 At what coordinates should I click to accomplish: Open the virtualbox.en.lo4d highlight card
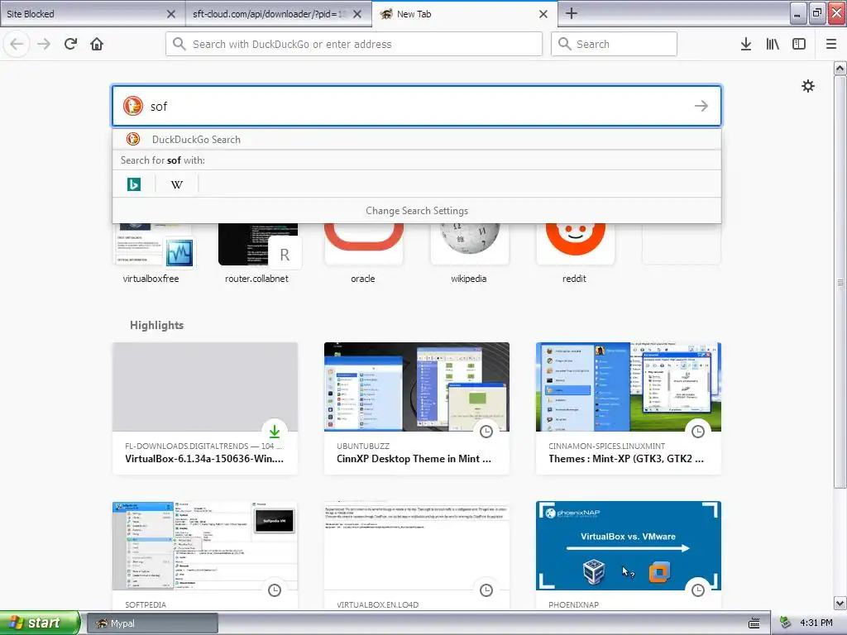coord(417,556)
